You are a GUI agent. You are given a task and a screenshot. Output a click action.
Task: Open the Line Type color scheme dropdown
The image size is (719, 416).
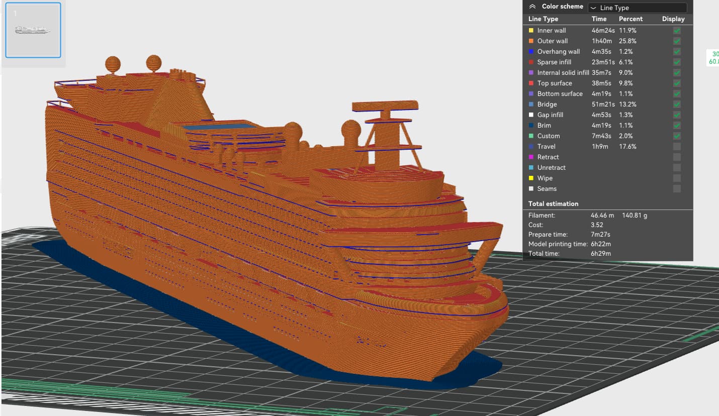[637, 8]
